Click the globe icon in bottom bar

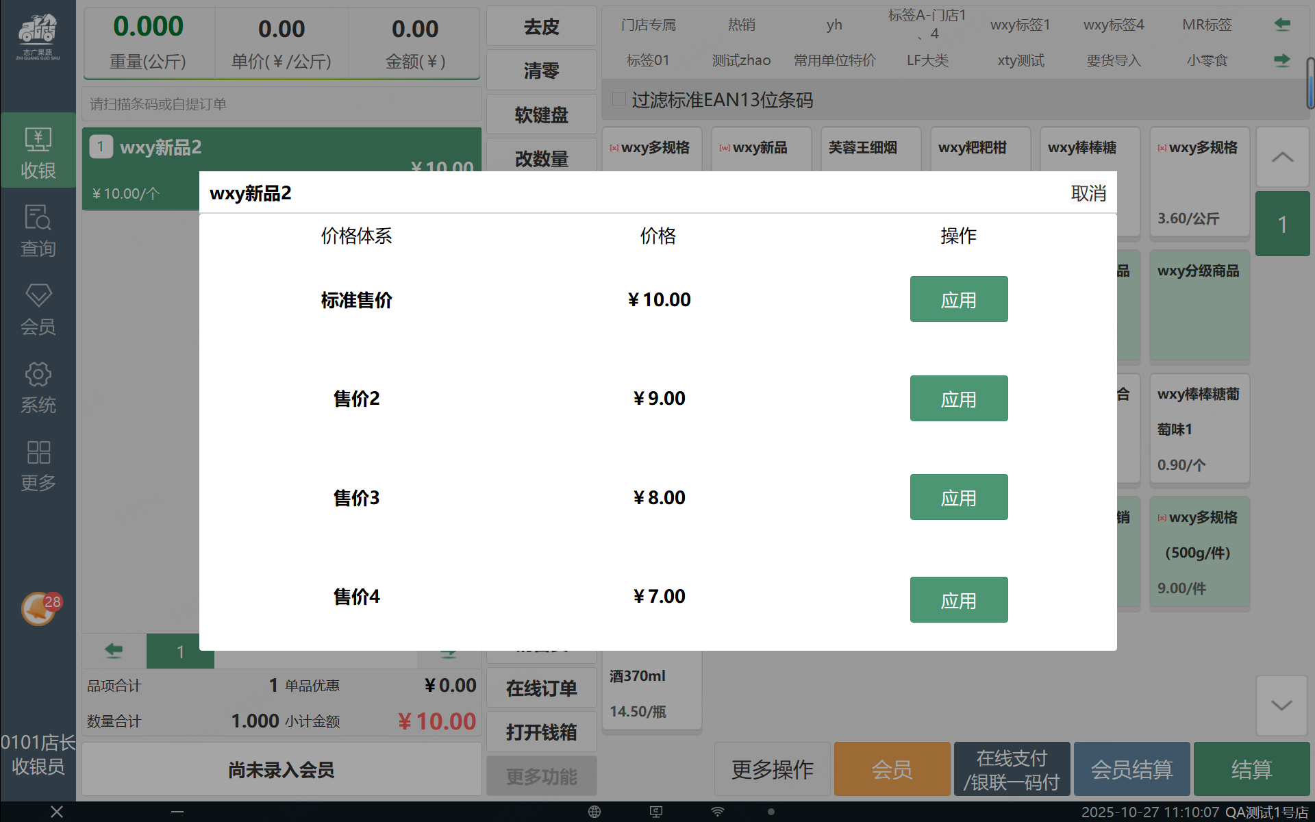594,812
